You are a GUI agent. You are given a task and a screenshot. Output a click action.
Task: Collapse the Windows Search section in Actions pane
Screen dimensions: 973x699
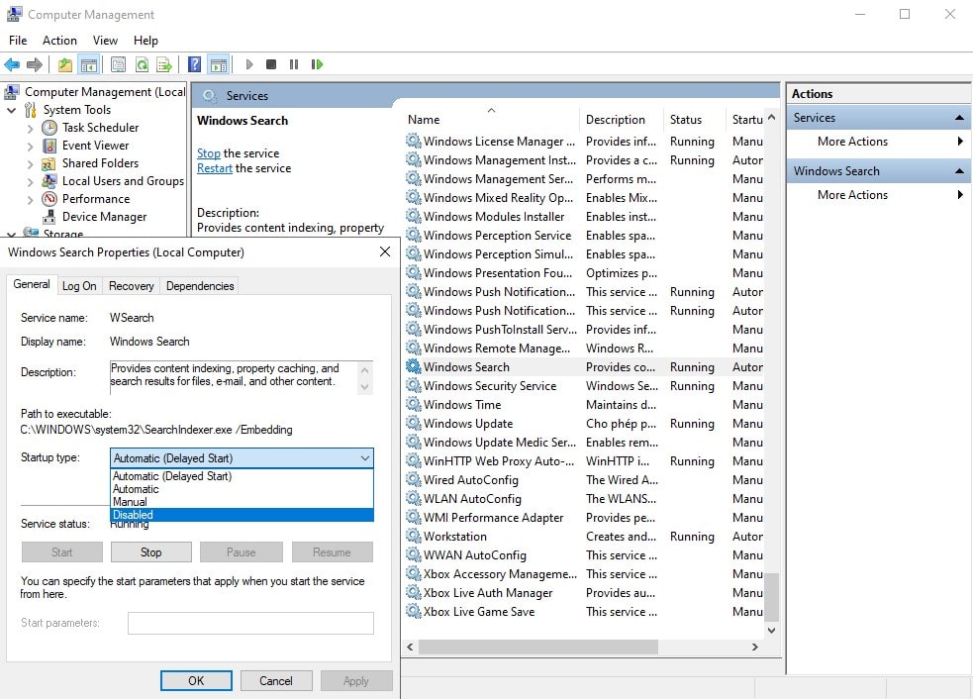pyautogui.click(x=959, y=170)
